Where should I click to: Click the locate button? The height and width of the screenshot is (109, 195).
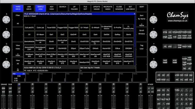pyautogui.click(x=184, y=59)
